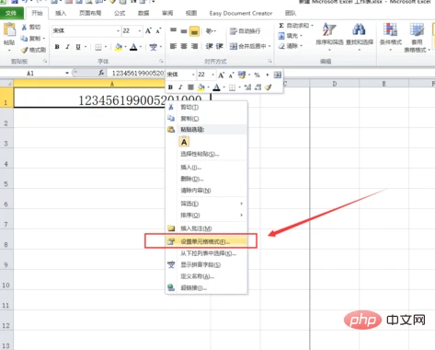Toggle Bold in the ribbon font group
Image resolution: width=435 pixels, height=350 pixels.
[x=57, y=47]
